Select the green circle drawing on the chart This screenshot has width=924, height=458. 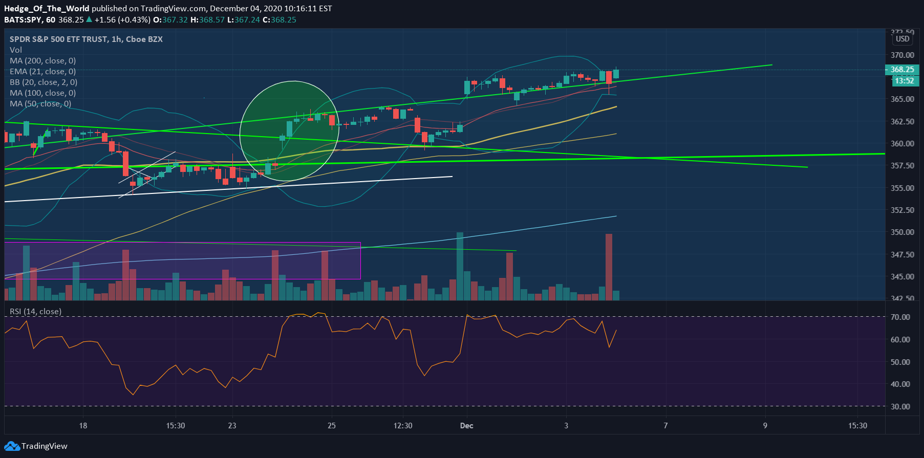[x=290, y=131]
